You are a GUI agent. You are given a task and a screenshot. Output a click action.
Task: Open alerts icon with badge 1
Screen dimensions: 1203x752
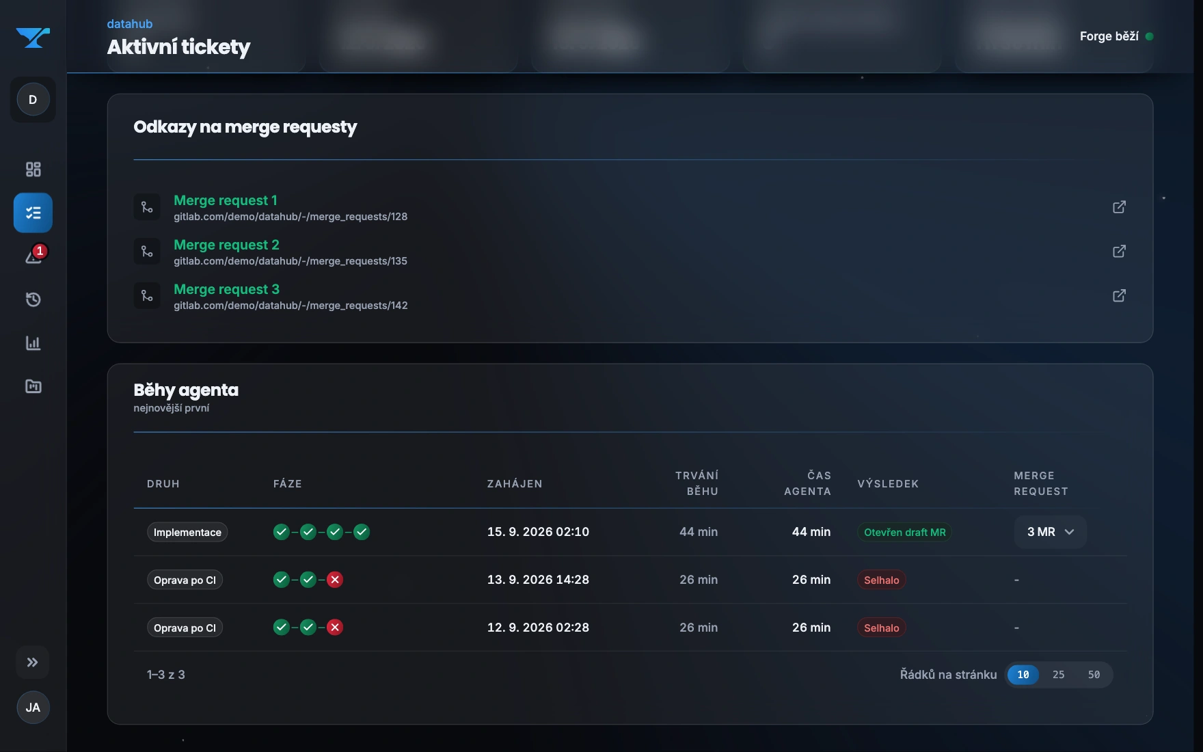coord(34,256)
